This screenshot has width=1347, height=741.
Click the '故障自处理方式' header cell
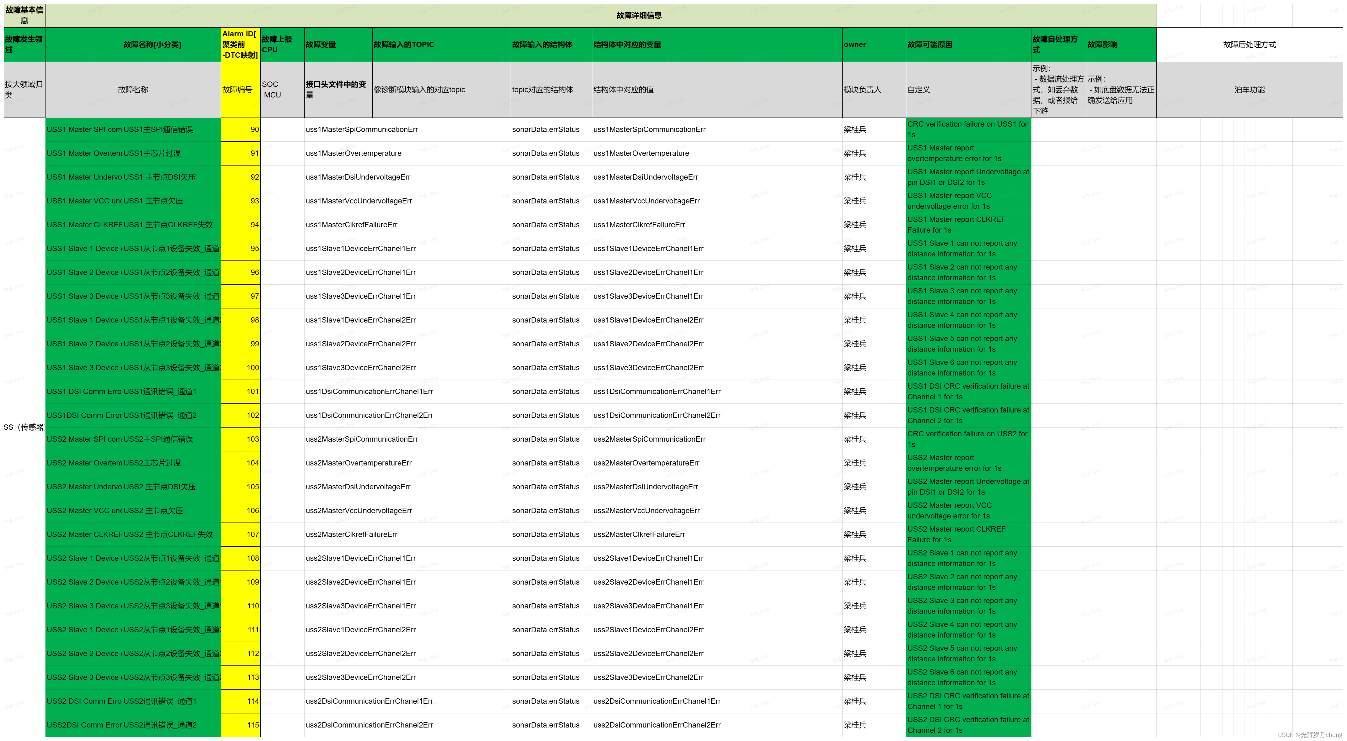pyautogui.click(x=1058, y=45)
